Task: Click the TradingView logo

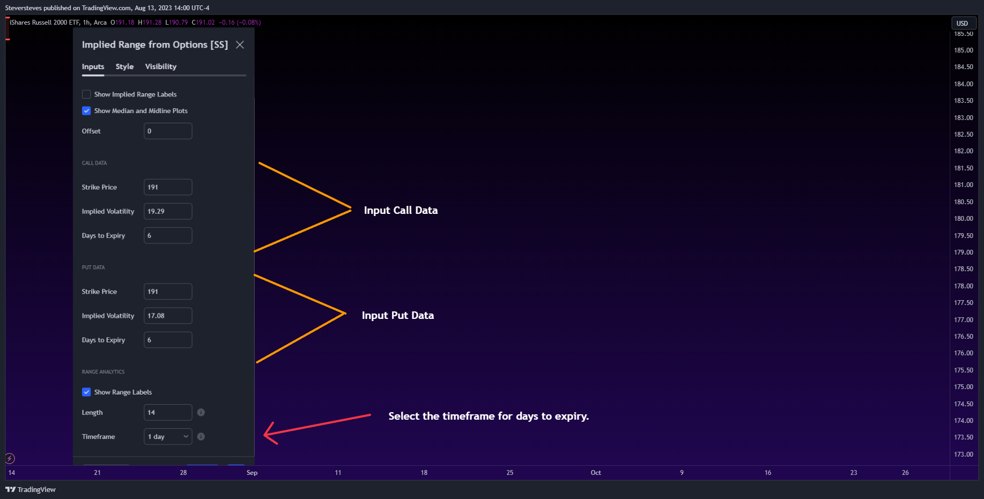Action: tap(31, 489)
